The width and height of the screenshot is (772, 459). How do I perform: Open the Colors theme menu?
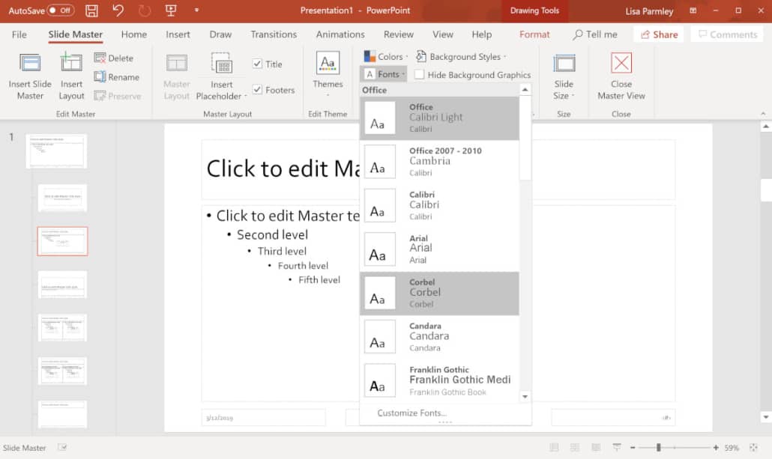385,55
